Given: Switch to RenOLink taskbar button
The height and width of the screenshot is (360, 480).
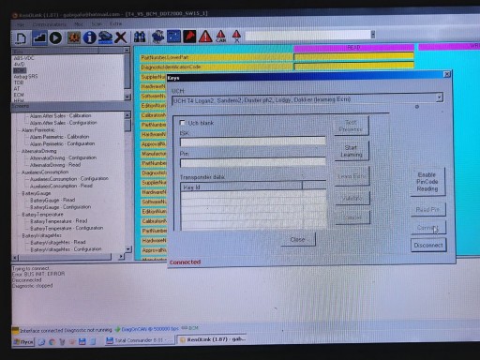Looking at the screenshot, I should pyautogui.click(x=213, y=339).
